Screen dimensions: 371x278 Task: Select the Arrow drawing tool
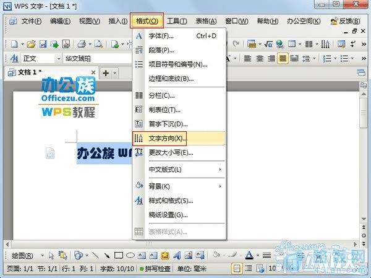107,255
